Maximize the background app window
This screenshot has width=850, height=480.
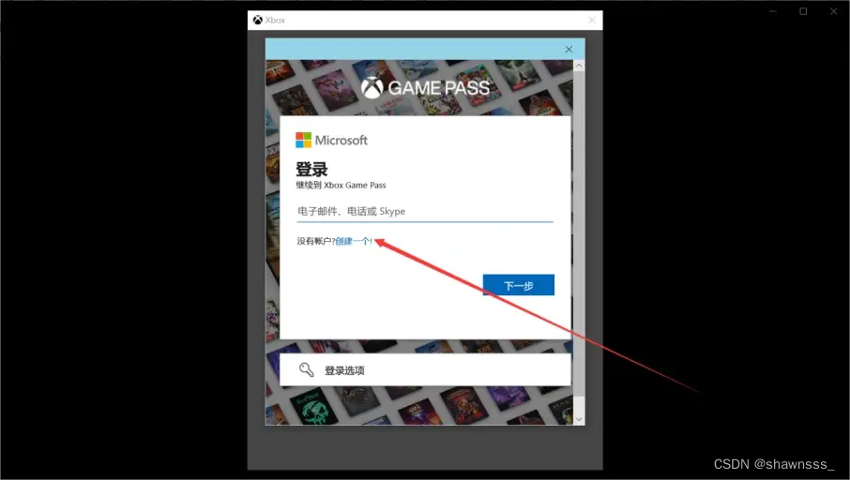tap(803, 11)
